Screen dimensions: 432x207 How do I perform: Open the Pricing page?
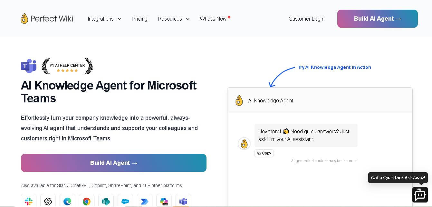tap(139, 19)
